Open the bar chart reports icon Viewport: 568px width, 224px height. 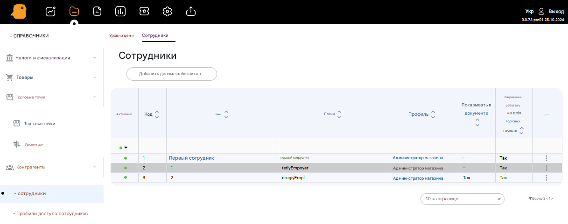click(120, 12)
